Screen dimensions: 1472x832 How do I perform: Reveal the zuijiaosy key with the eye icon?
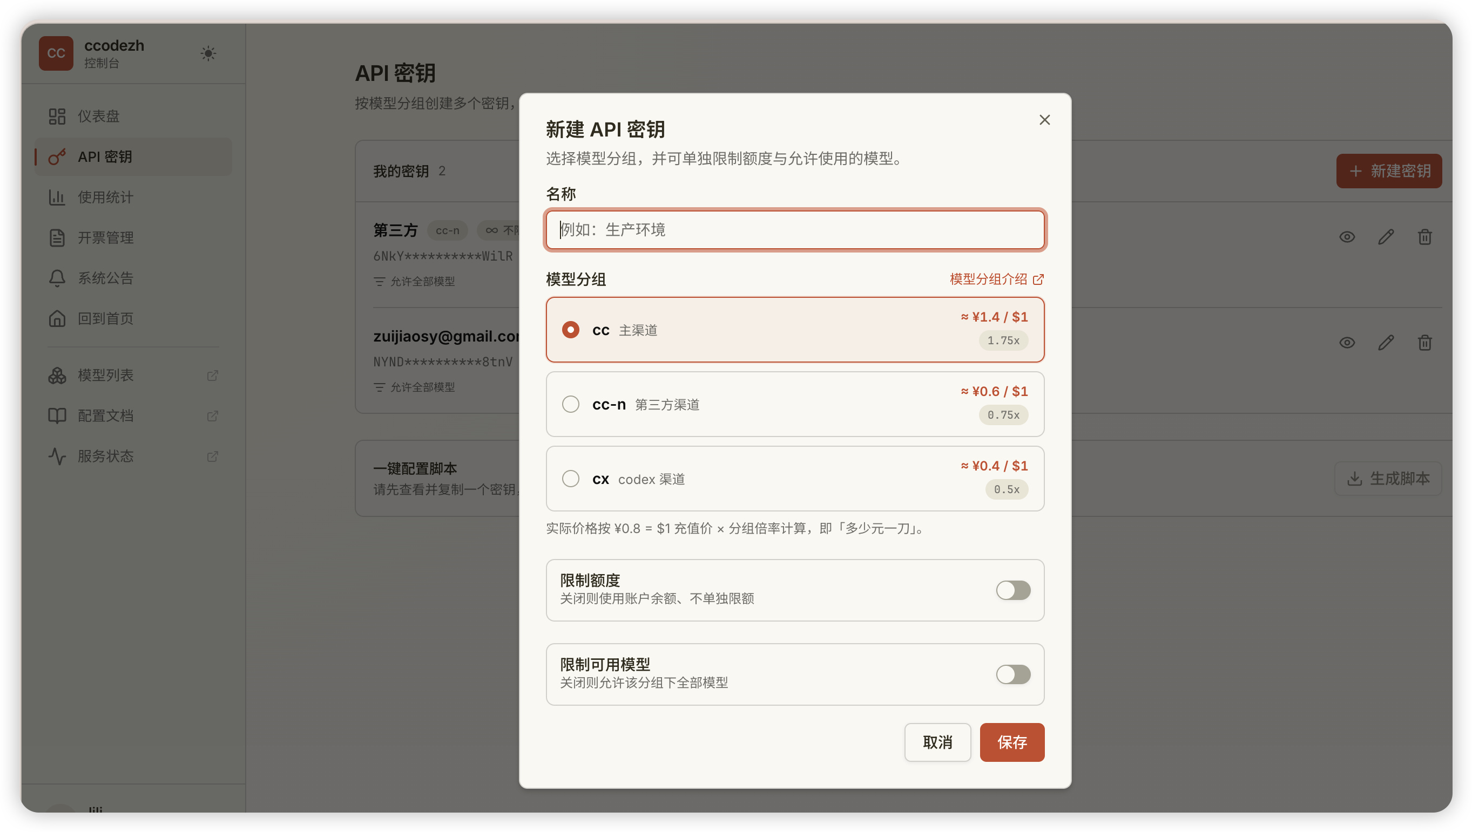[x=1347, y=342]
